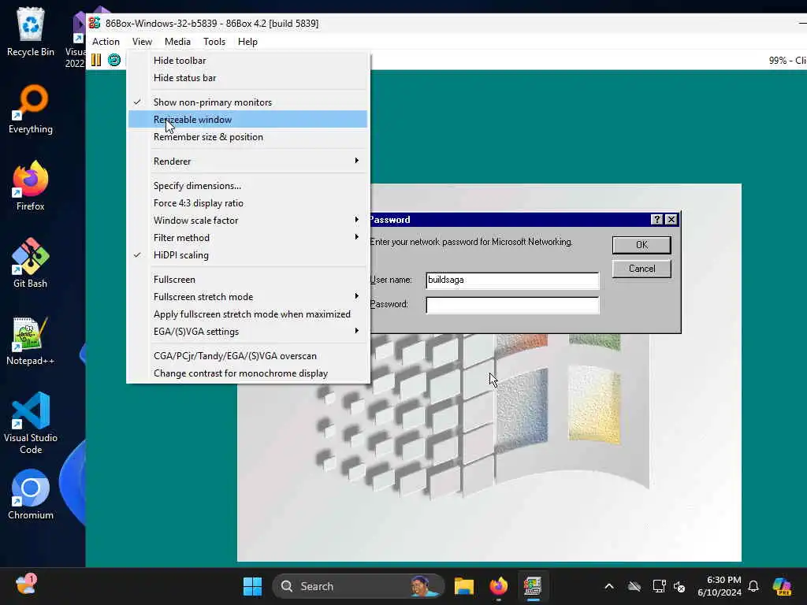Choose Hide status bar
Viewport: 807px width, 605px height.
247,78
